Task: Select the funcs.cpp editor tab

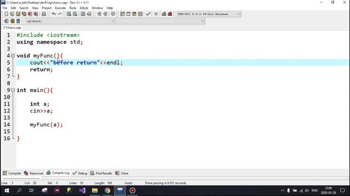Action: pos(12,28)
